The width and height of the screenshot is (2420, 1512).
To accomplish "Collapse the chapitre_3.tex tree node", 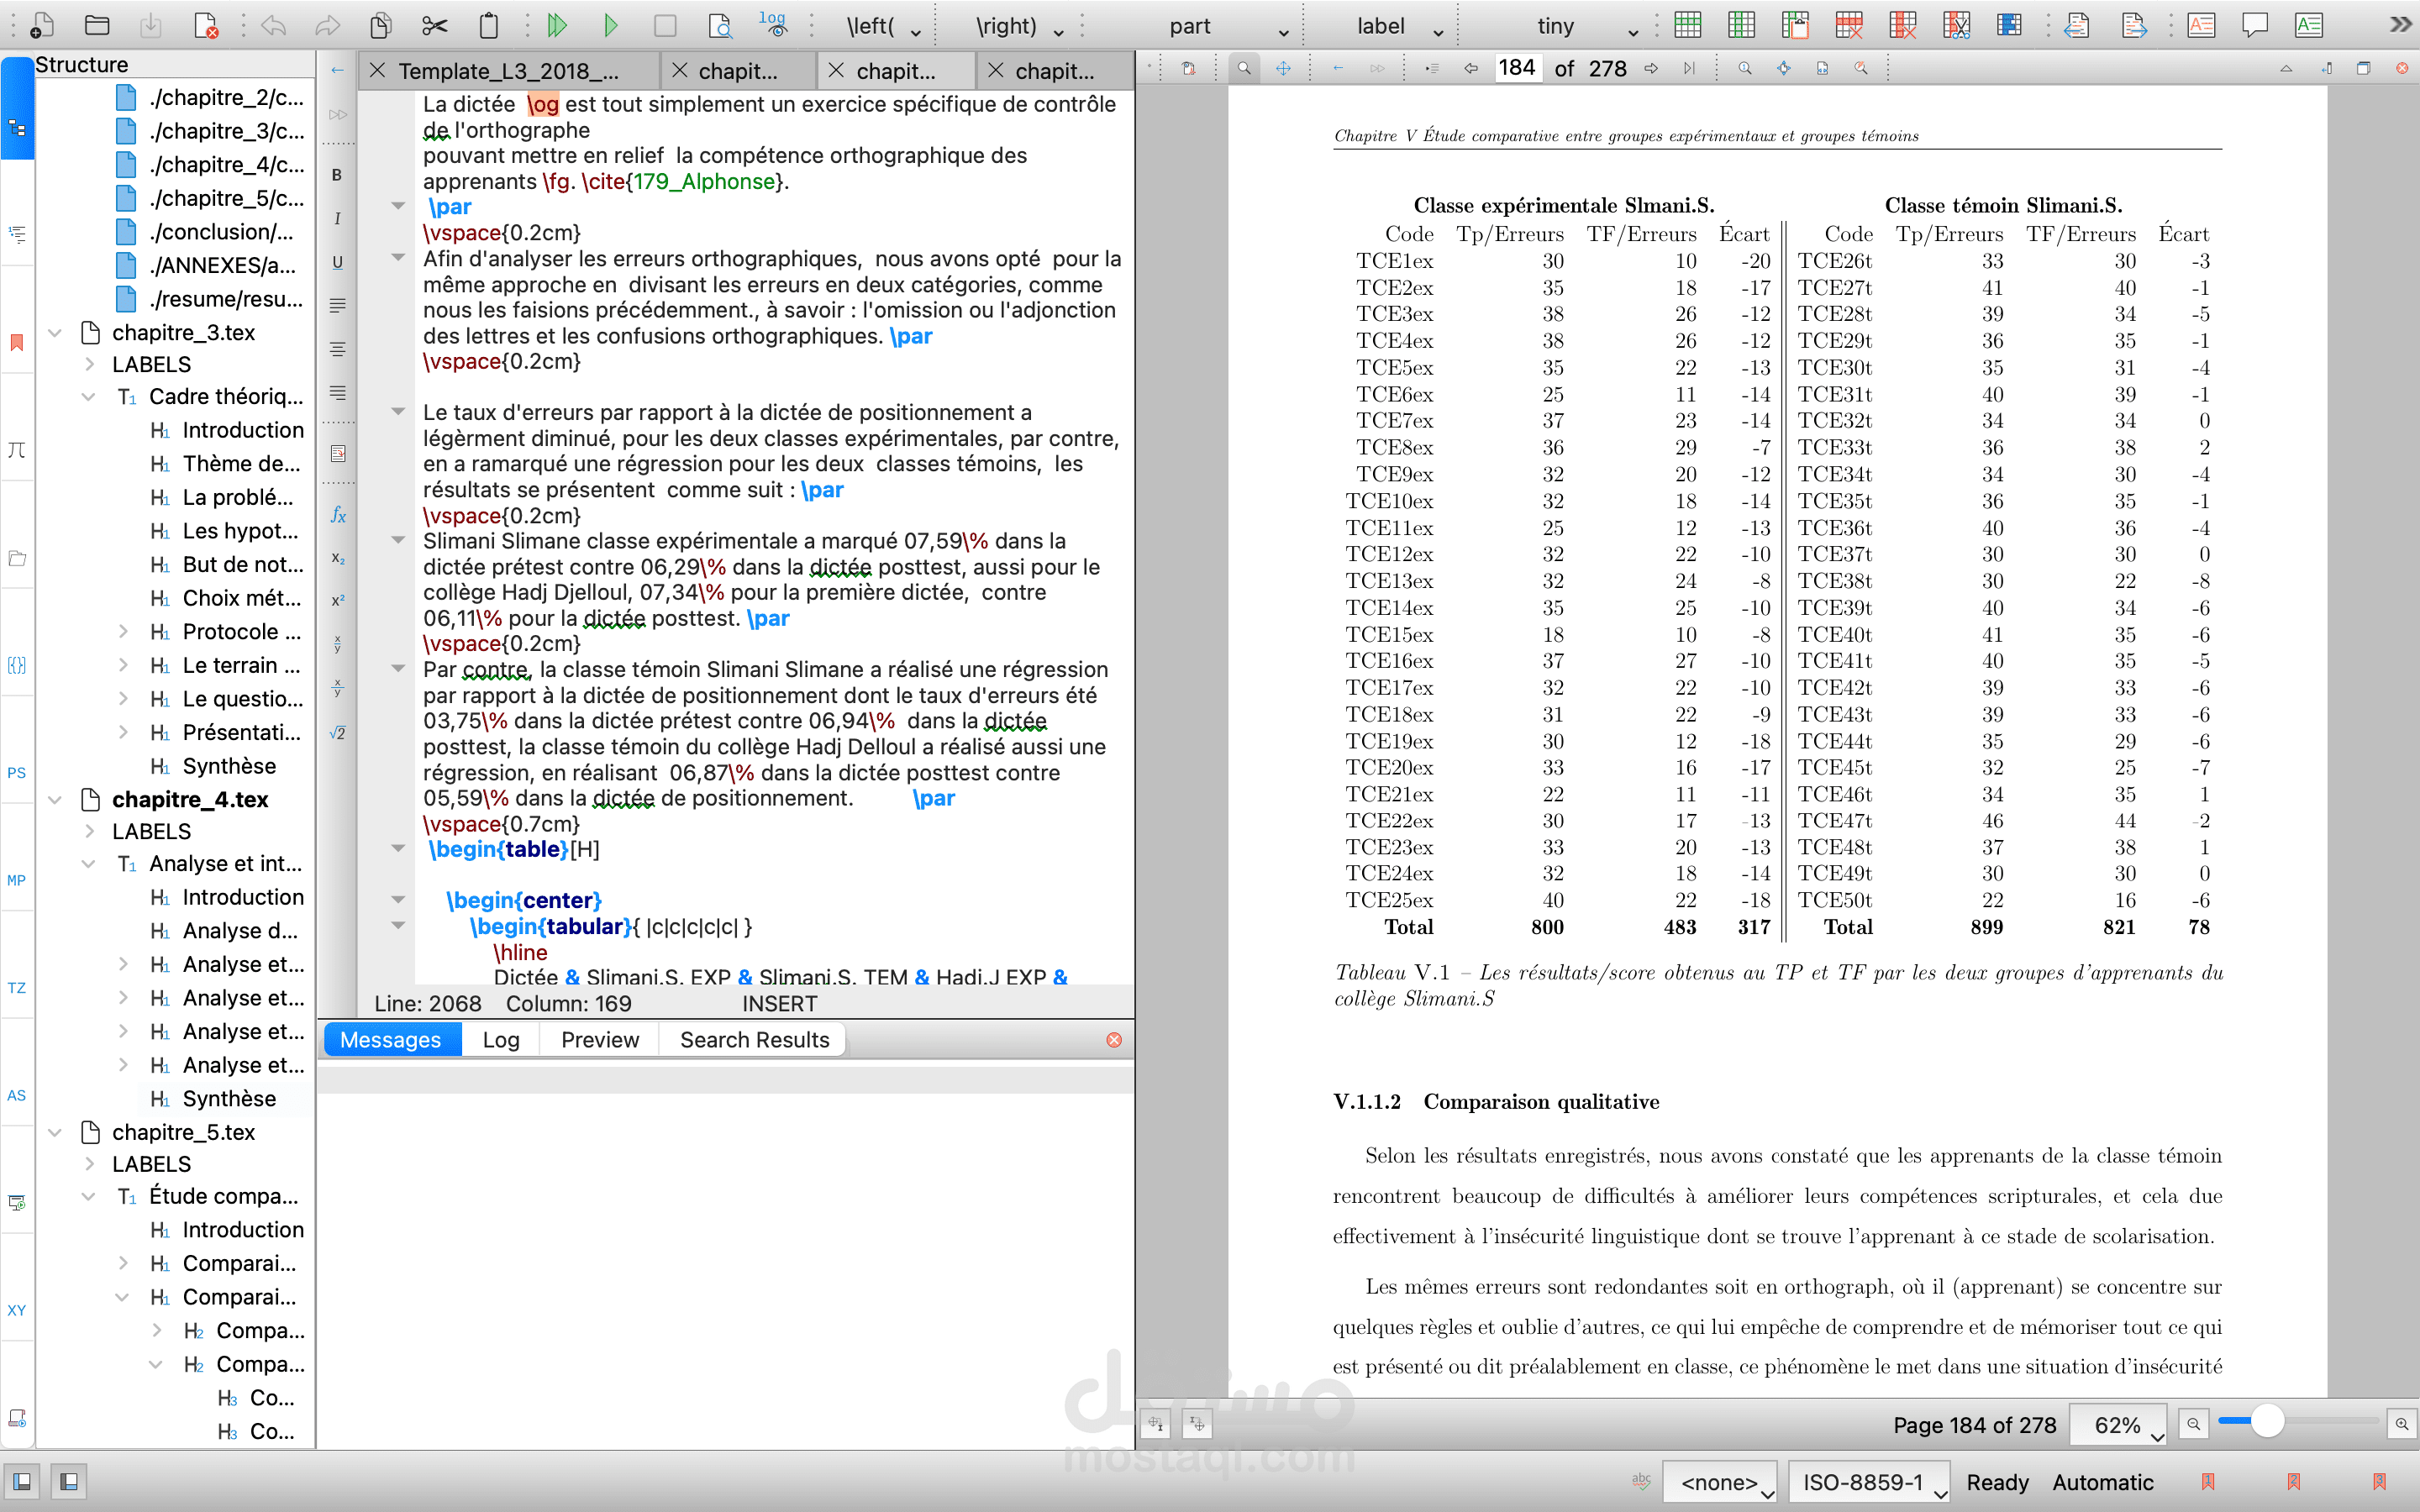I will click(x=56, y=332).
